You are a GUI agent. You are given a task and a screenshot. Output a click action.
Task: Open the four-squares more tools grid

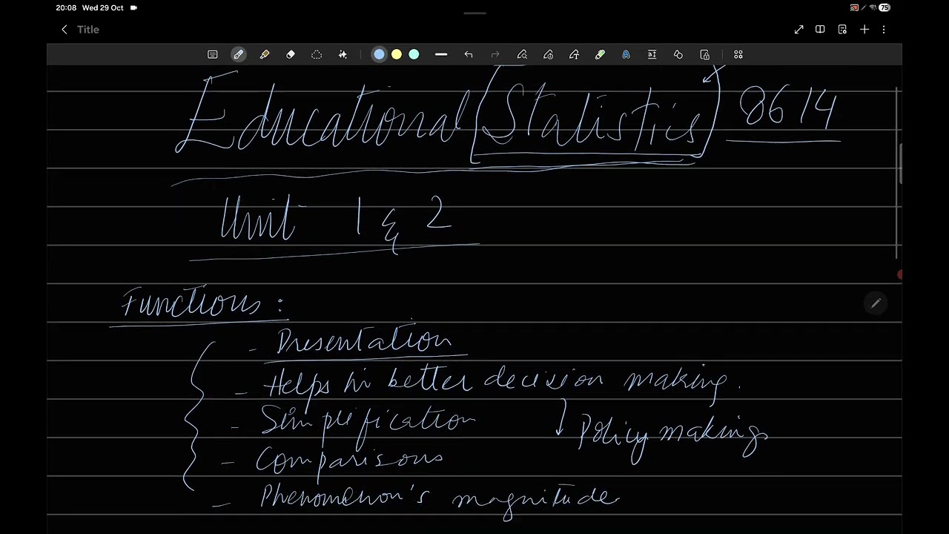pos(738,54)
